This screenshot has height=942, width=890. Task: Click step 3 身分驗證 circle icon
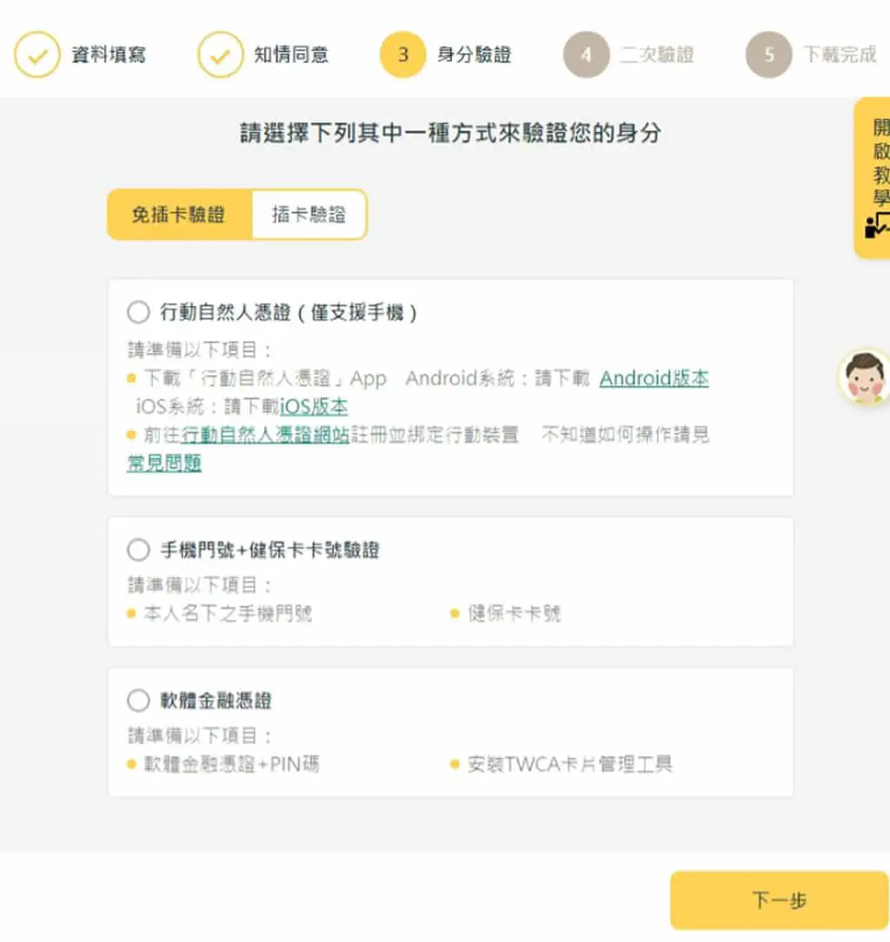(403, 55)
